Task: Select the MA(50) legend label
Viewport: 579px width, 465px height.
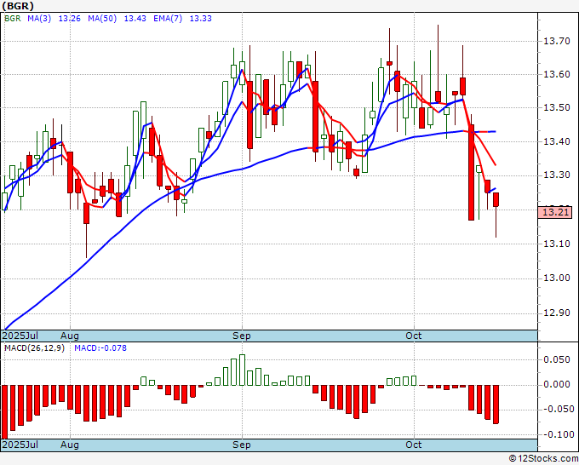Action: pos(102,19)
